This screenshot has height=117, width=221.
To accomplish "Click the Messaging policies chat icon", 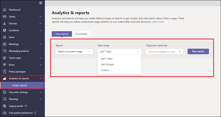I will [5, 51].
